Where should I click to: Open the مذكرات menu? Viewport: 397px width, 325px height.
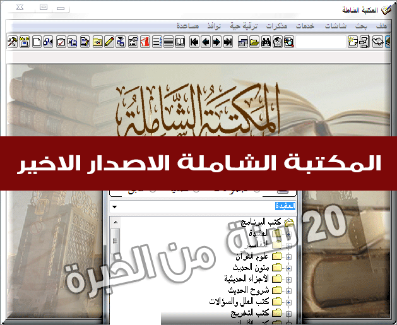click(276, 26)
